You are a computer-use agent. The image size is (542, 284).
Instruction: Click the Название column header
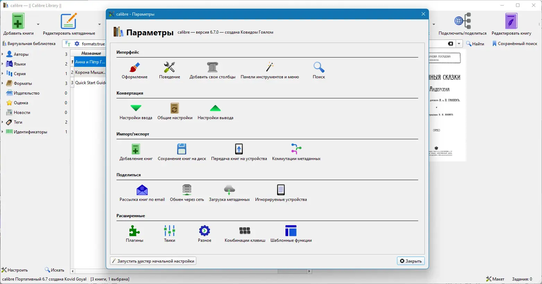click(91, 53)
